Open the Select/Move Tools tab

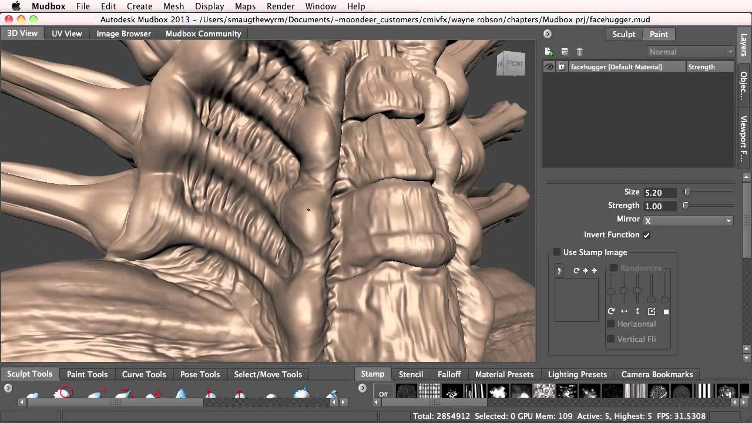pos(268,374)
